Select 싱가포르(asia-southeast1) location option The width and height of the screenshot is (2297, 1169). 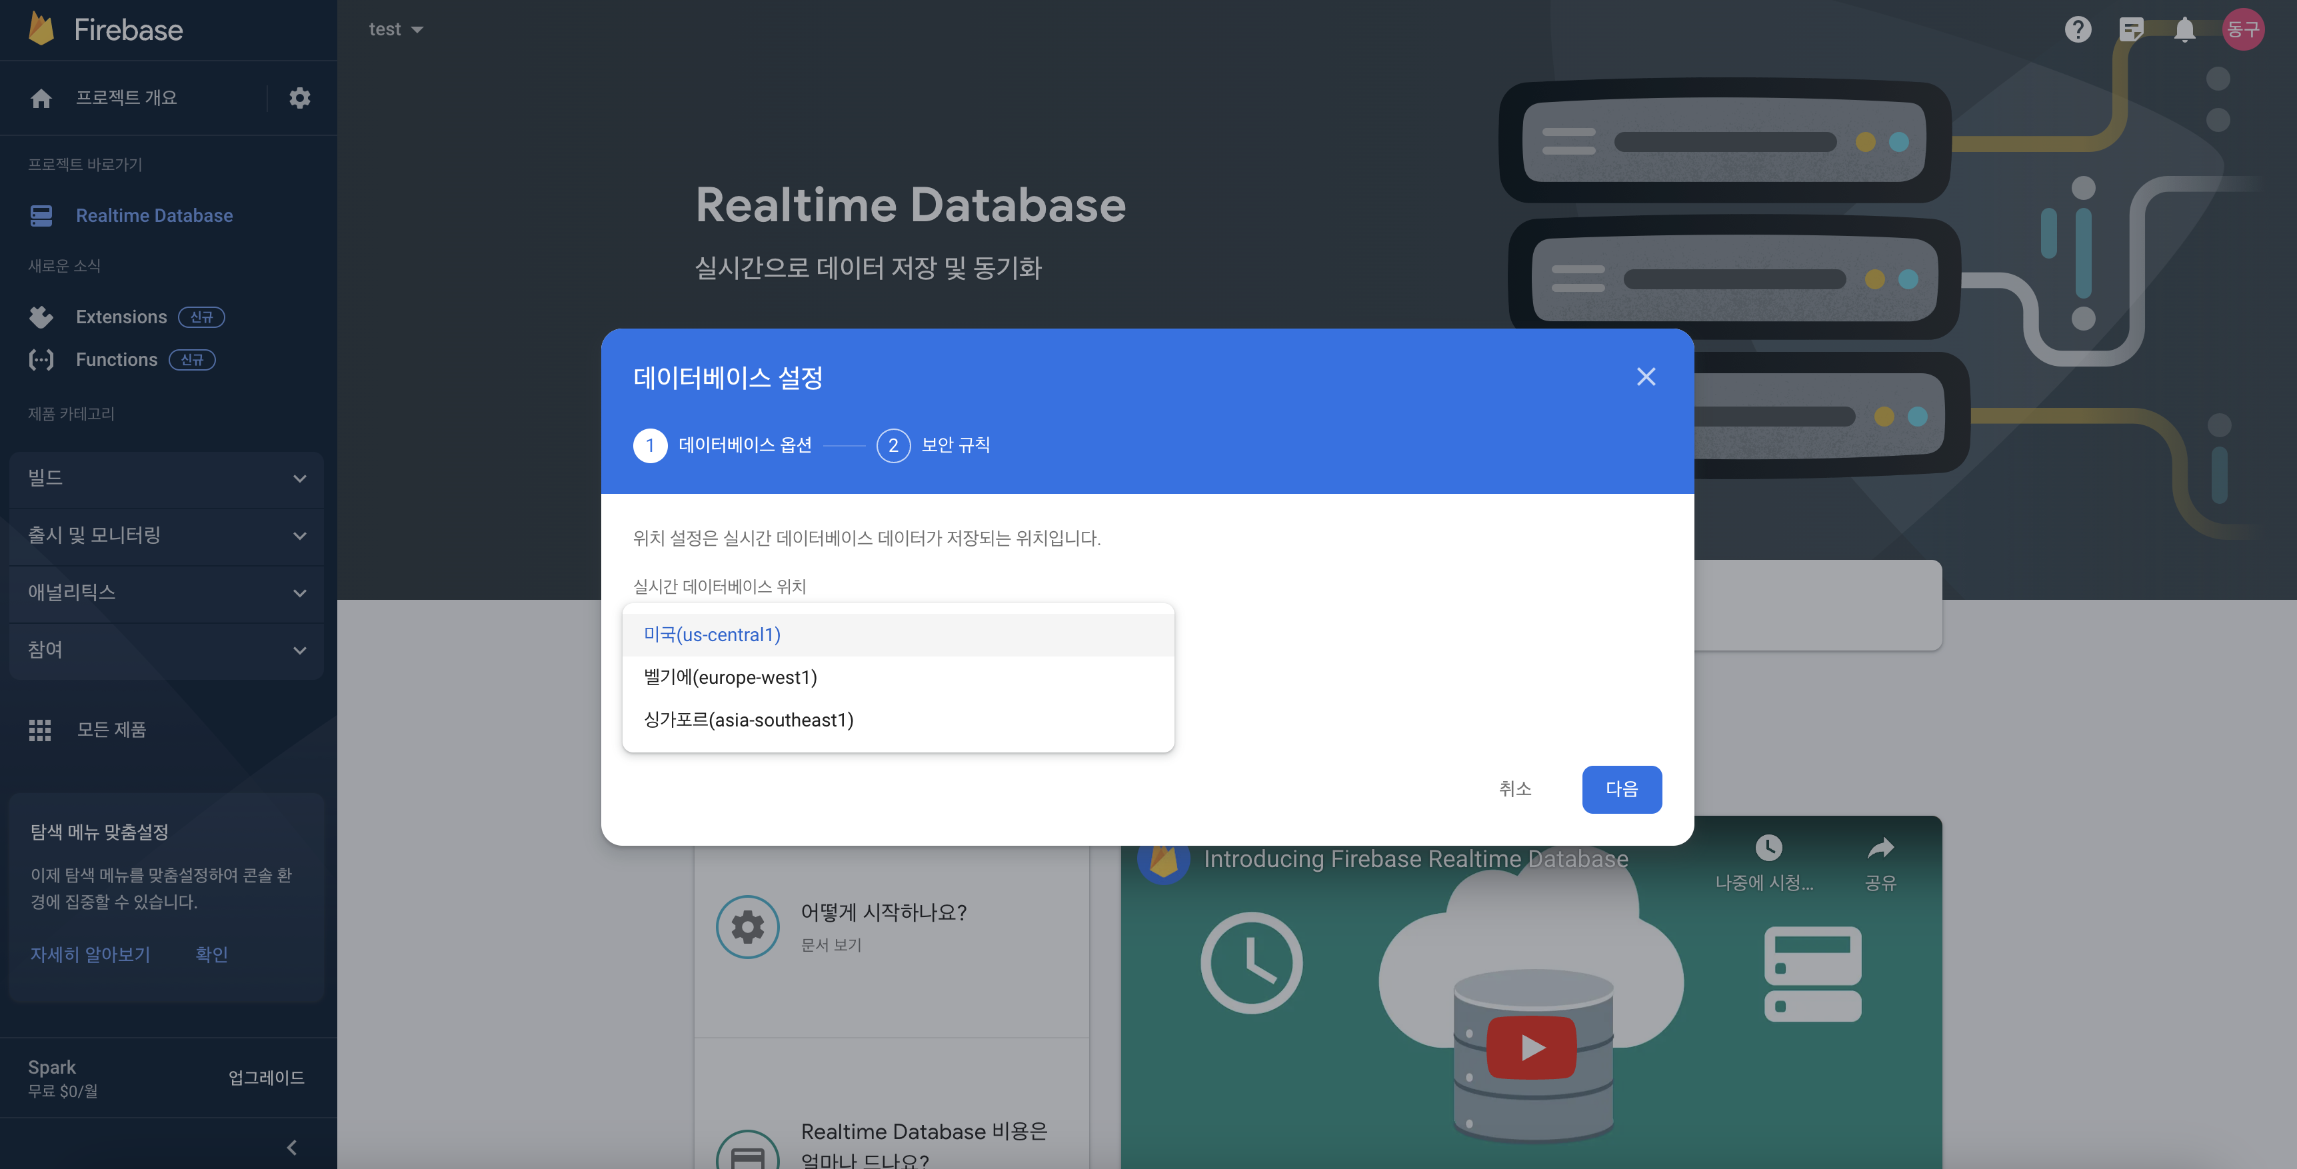point(748,720)
